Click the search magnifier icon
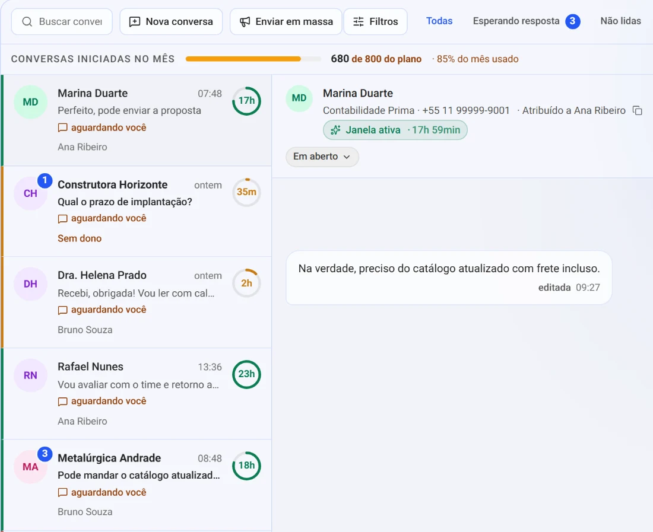The height and width of the screenshot is (532, 653). tap(27, 21)
